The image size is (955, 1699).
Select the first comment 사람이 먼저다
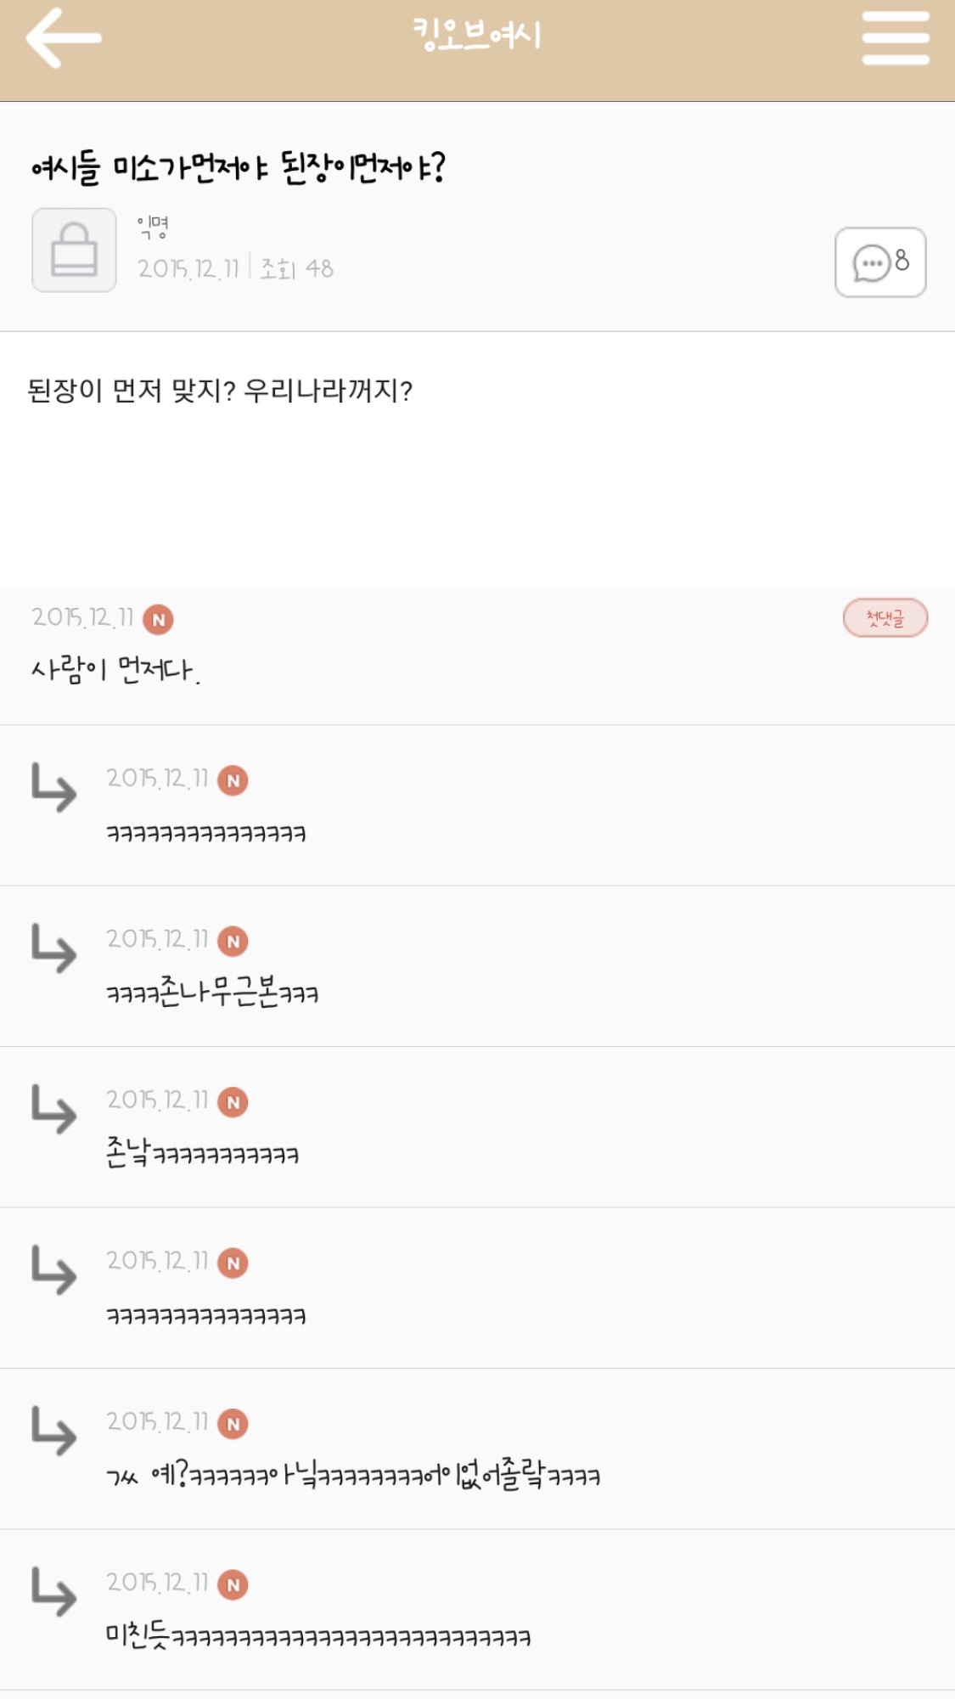pyautogui.click(x=115, y=671)
